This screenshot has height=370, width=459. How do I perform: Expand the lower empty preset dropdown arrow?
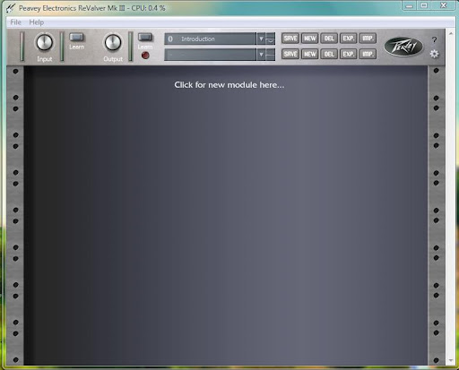click(x=261, y=55)
